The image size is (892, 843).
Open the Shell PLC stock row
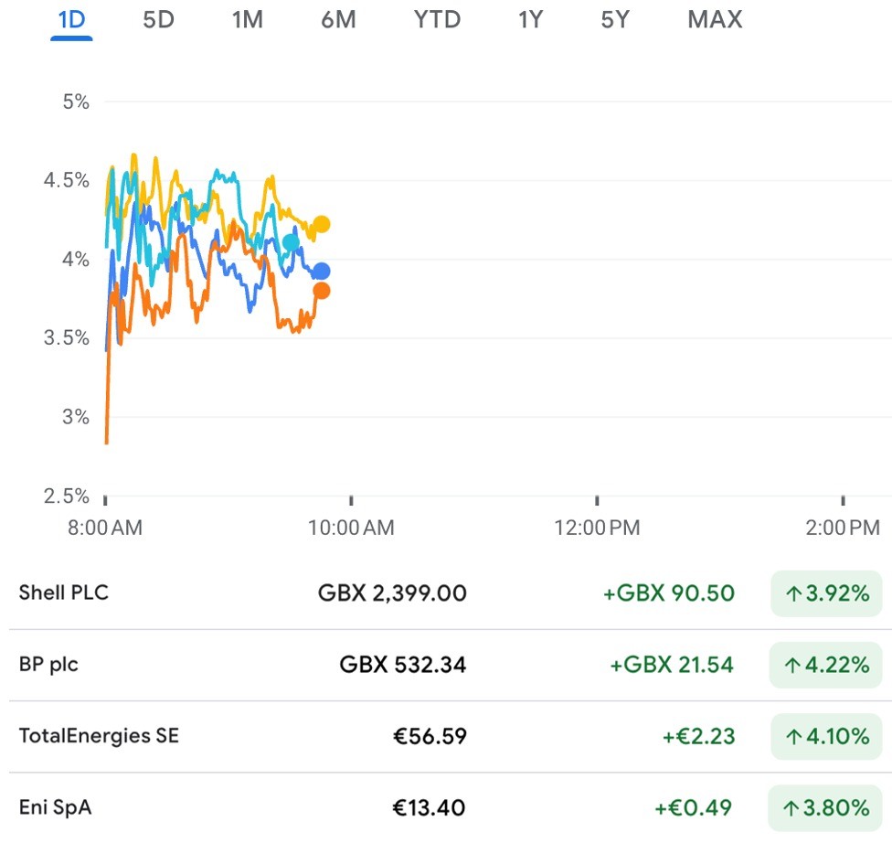[x=446, y=593]
